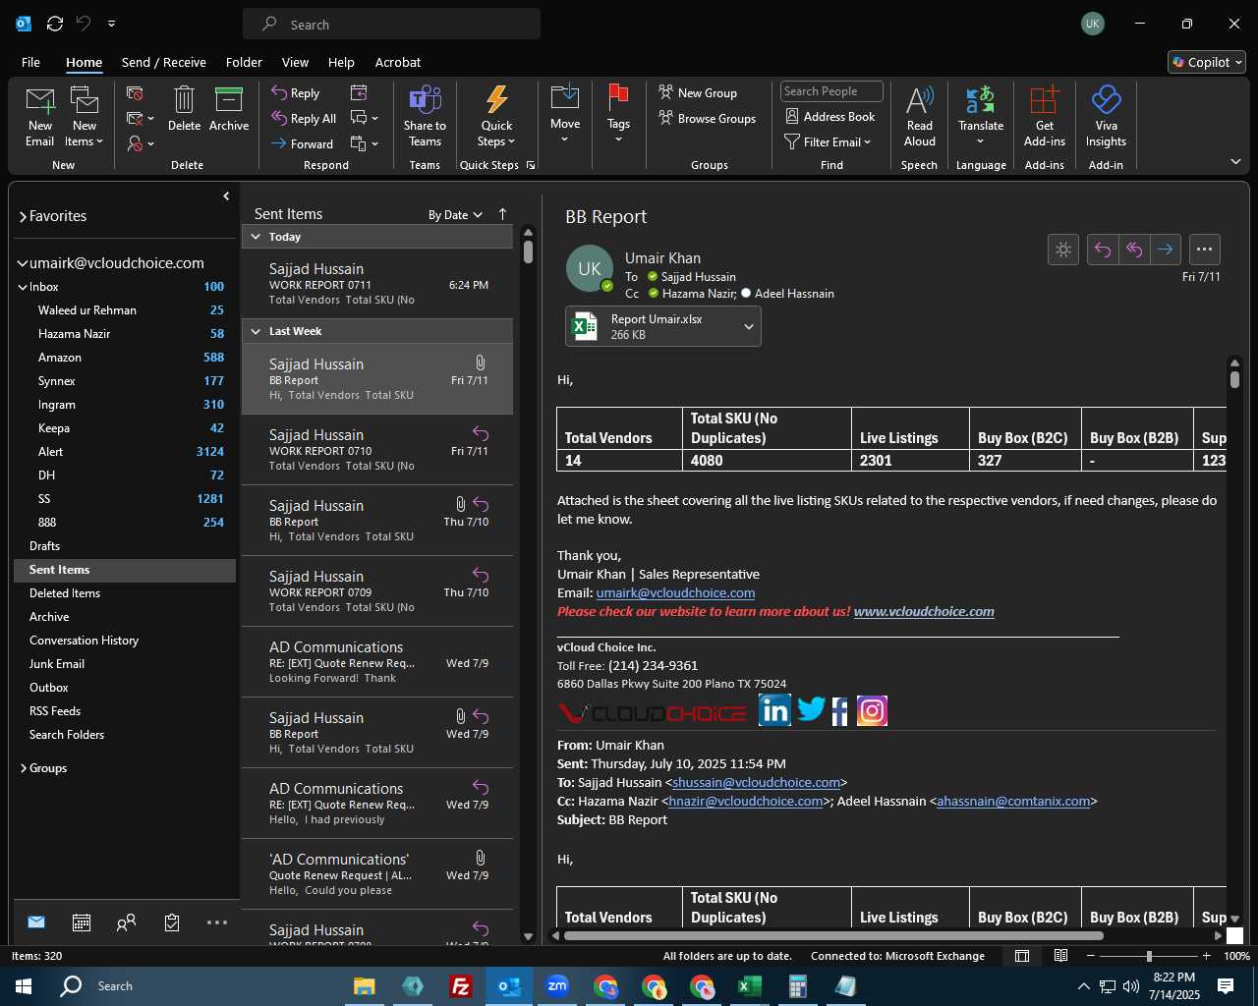Click the zoom slider handle in status bar
Viewport: 1258px width, 1006px height.
point(1149,956)
